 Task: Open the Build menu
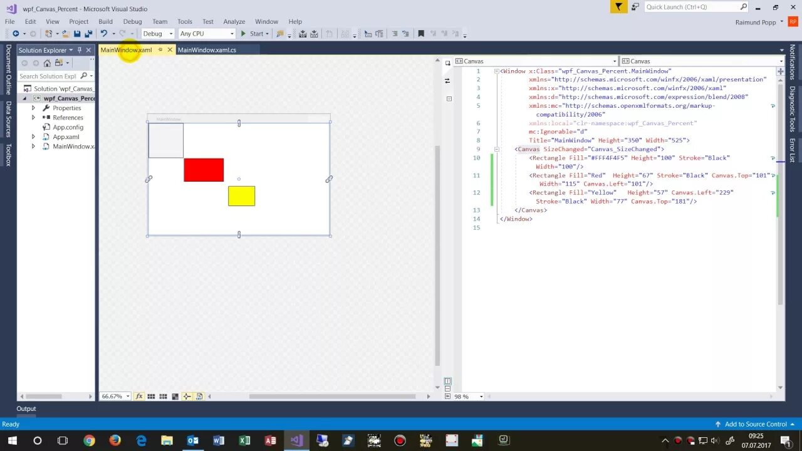click(x=105, y=21)
